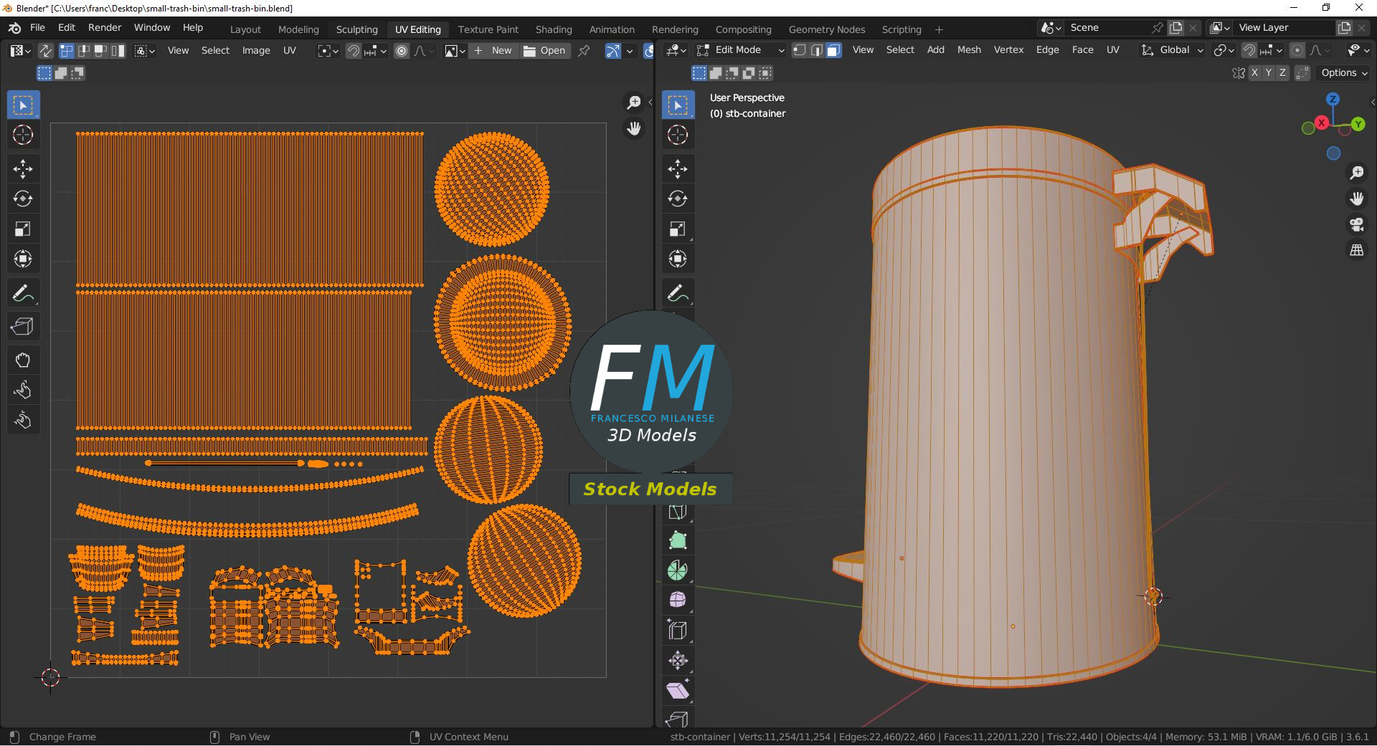Click the New image button
Image resolution: width=1377 pixels, height=746 pixels.
[x=493, y=51]
